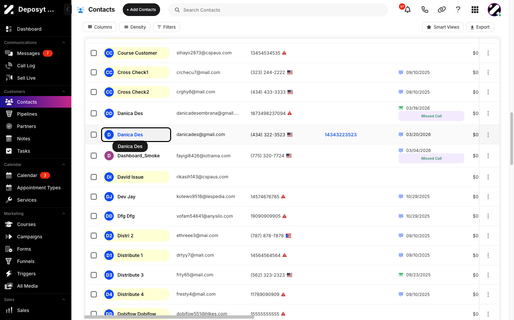Tick the Distri 2 checkbox
514x320 pixels.
(x=94, y=236)
